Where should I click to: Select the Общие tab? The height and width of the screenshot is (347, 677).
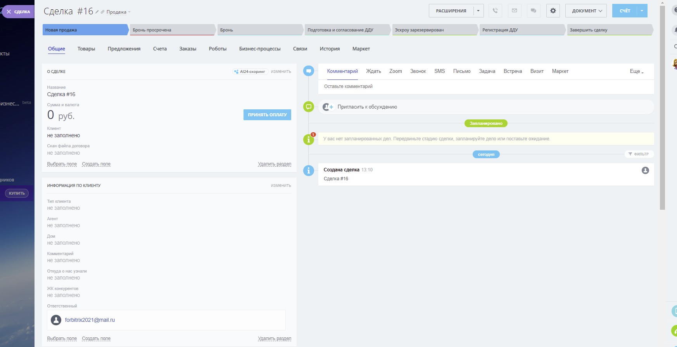coord(57,49)
